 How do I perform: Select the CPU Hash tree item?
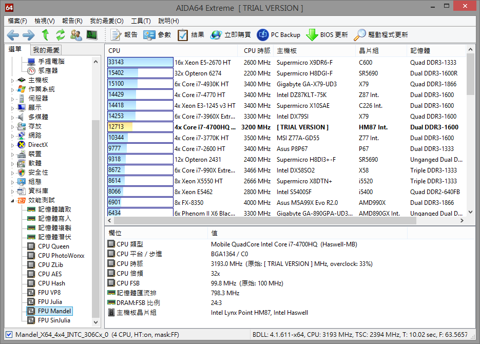click(x=51, y=283)
